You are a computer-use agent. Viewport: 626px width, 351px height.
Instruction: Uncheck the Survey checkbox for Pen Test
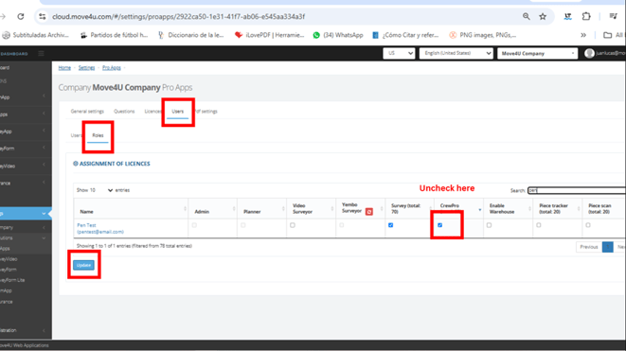pos(391,225)
